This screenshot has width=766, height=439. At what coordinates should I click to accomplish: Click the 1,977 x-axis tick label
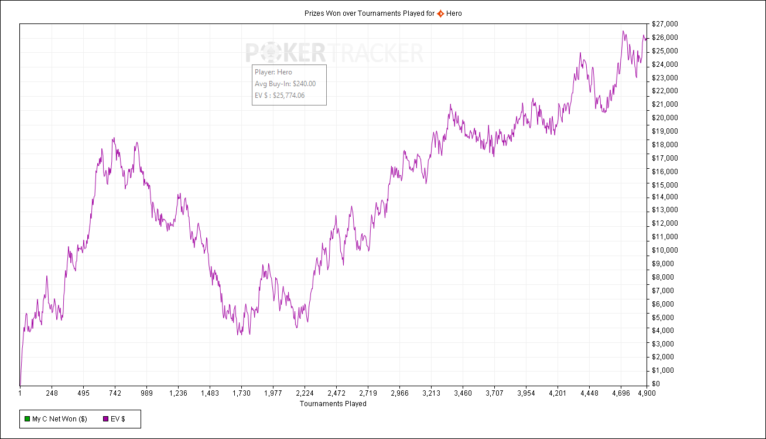pyautogui.click(x=273, y=393)
